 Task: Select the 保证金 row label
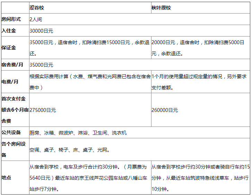9,48
